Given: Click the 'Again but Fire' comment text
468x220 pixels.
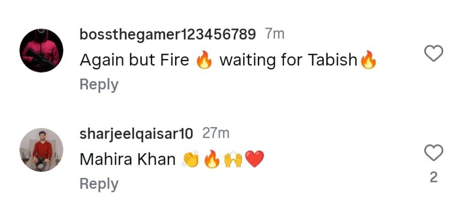Looking at the screenshot, I should pos(134,60).
